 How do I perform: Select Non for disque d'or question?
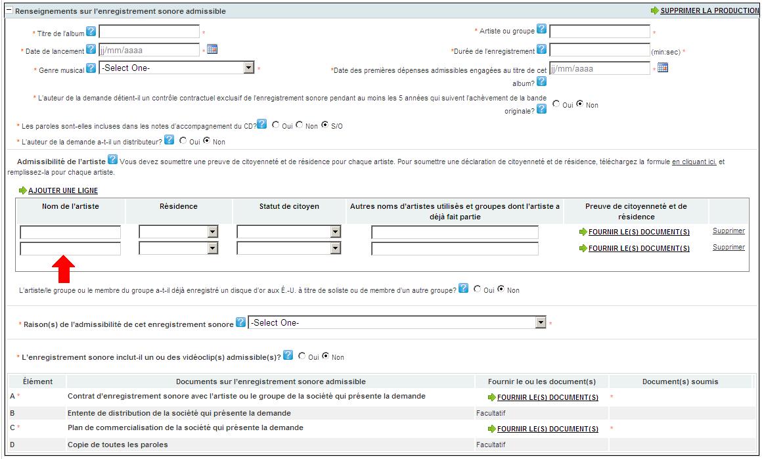point(501,289)
